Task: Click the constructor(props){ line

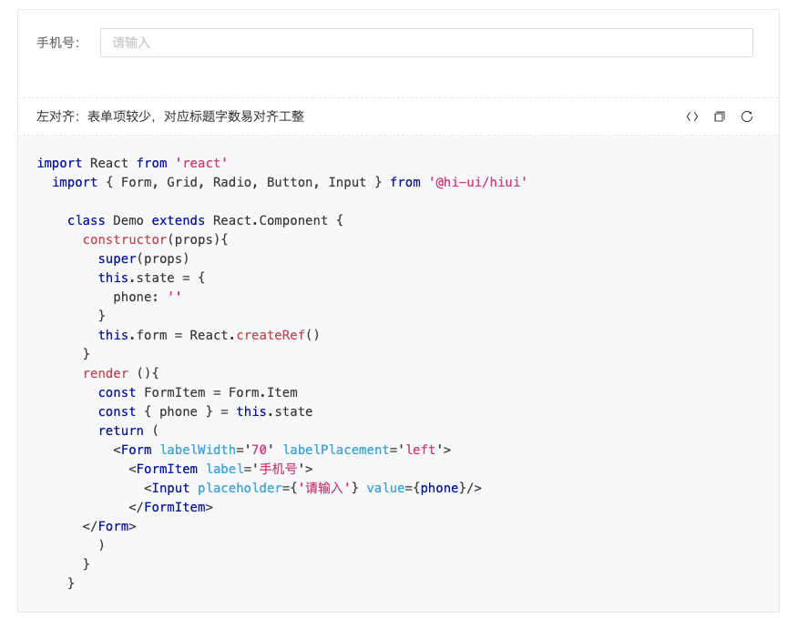Action: click(156, 239)
